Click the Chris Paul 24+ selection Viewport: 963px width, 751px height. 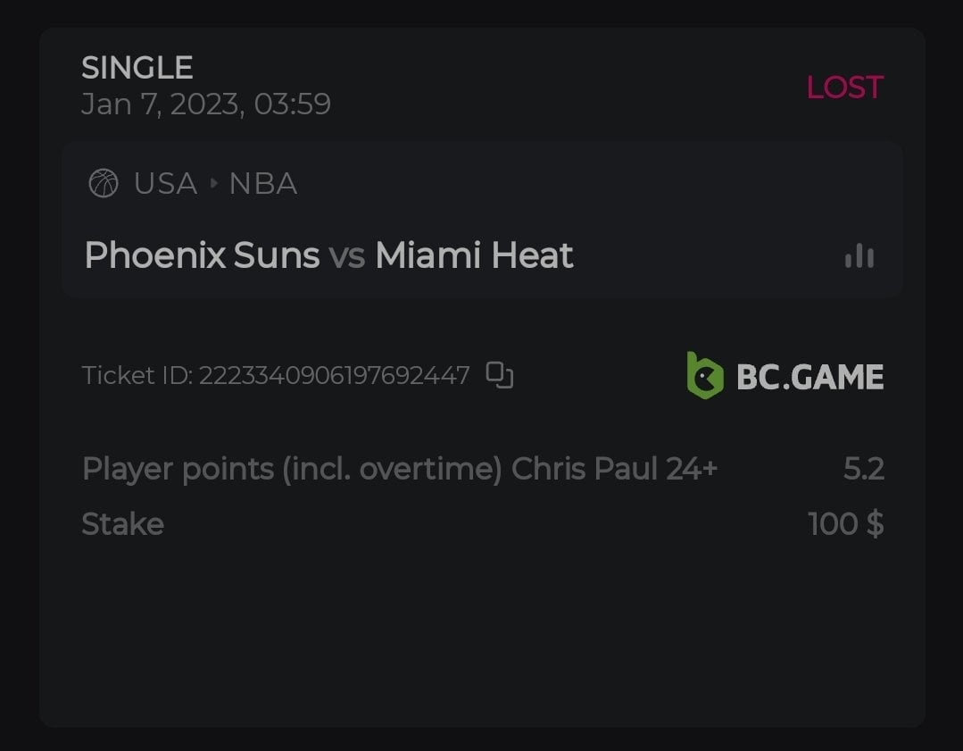tap(614, 469)
